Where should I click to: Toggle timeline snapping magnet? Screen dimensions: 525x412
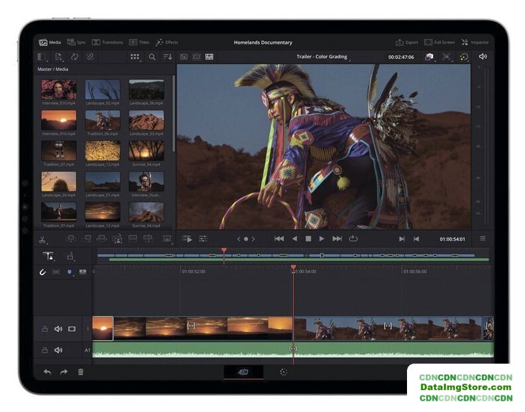[43, 272]
